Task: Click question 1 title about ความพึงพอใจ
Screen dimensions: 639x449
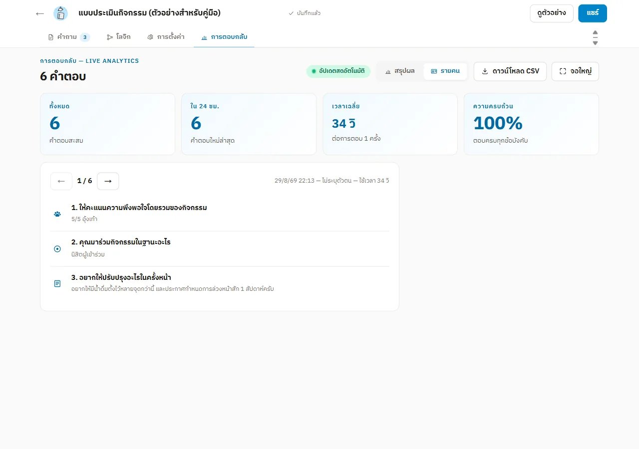Action: point(139,208)
